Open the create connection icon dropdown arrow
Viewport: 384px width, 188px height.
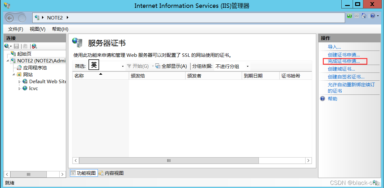(x=11, y=46)
